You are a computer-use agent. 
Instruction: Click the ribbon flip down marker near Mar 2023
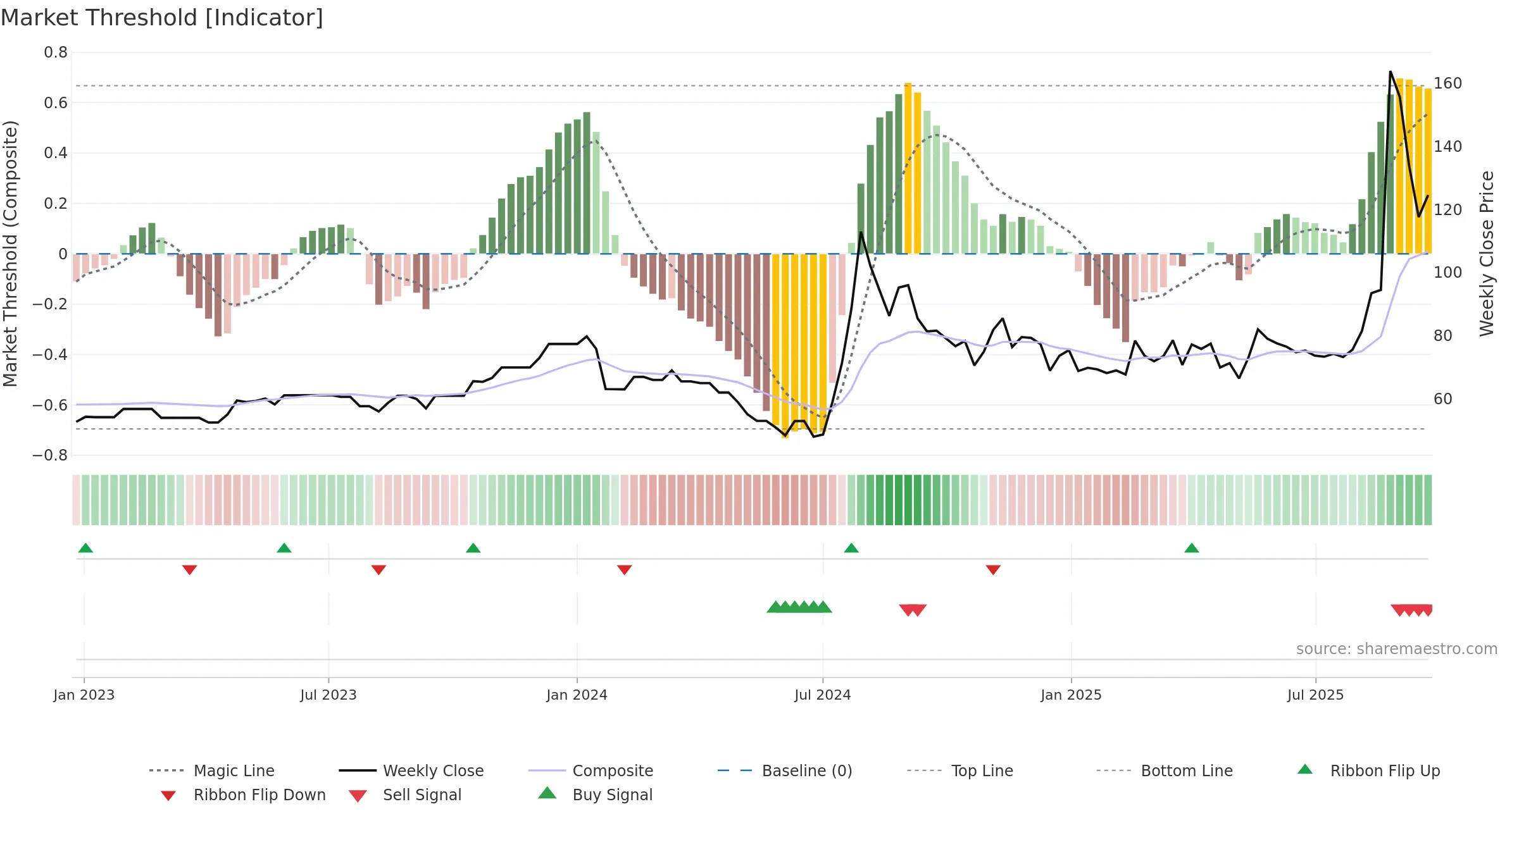(x=189, y=570)
